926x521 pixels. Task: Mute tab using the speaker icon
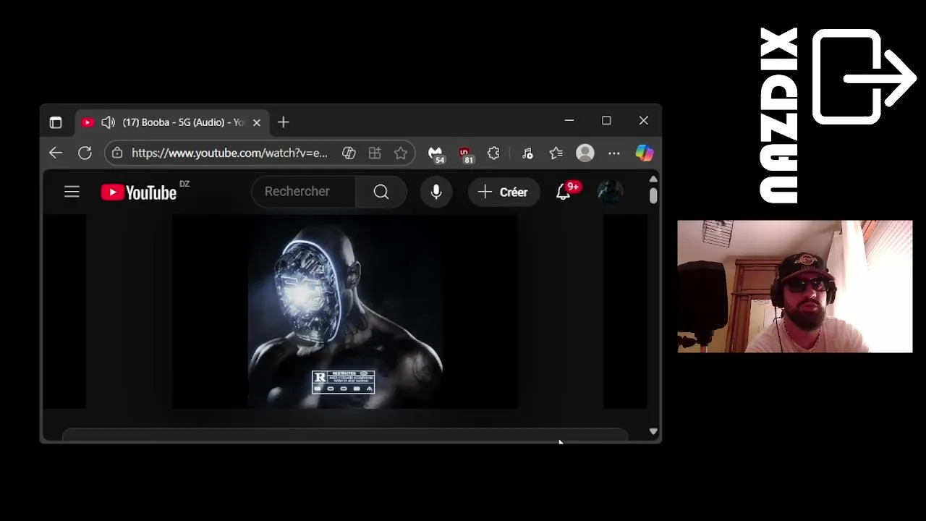click(108, 122)
